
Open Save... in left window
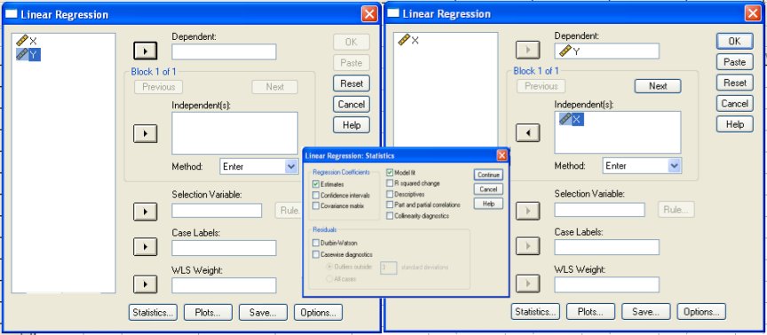[263, 313]
